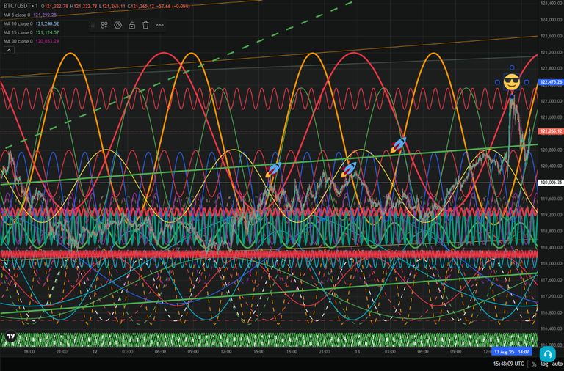Image resolution: width=564 pixels, height=371 pixels.
Task: Click the red 121,265.12 last price label
Action: click(551, 131)
